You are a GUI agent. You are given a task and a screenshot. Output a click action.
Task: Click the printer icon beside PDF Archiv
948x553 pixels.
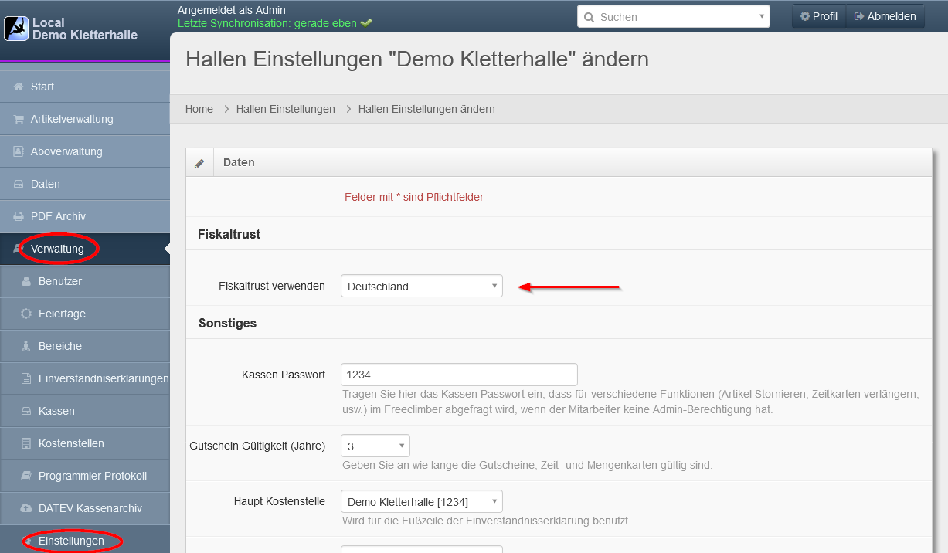coord(19,216)
